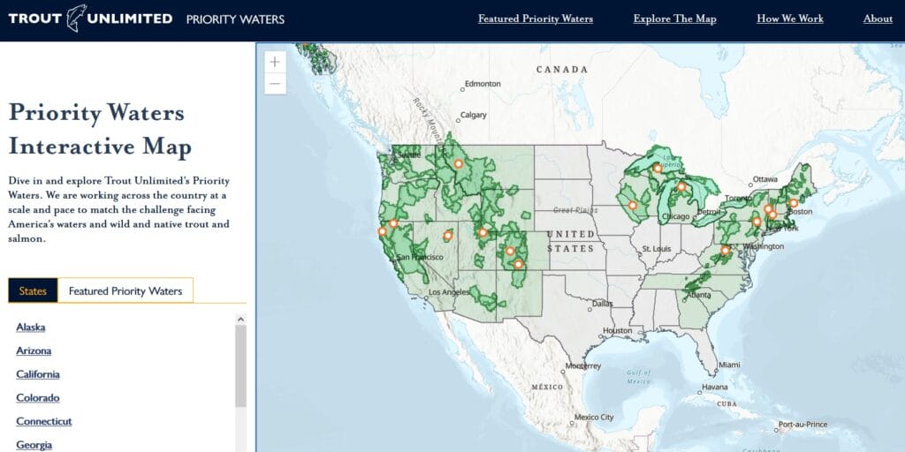Click the Los Angeles label on the map
905x452 pixels.
tap(451, 292)
